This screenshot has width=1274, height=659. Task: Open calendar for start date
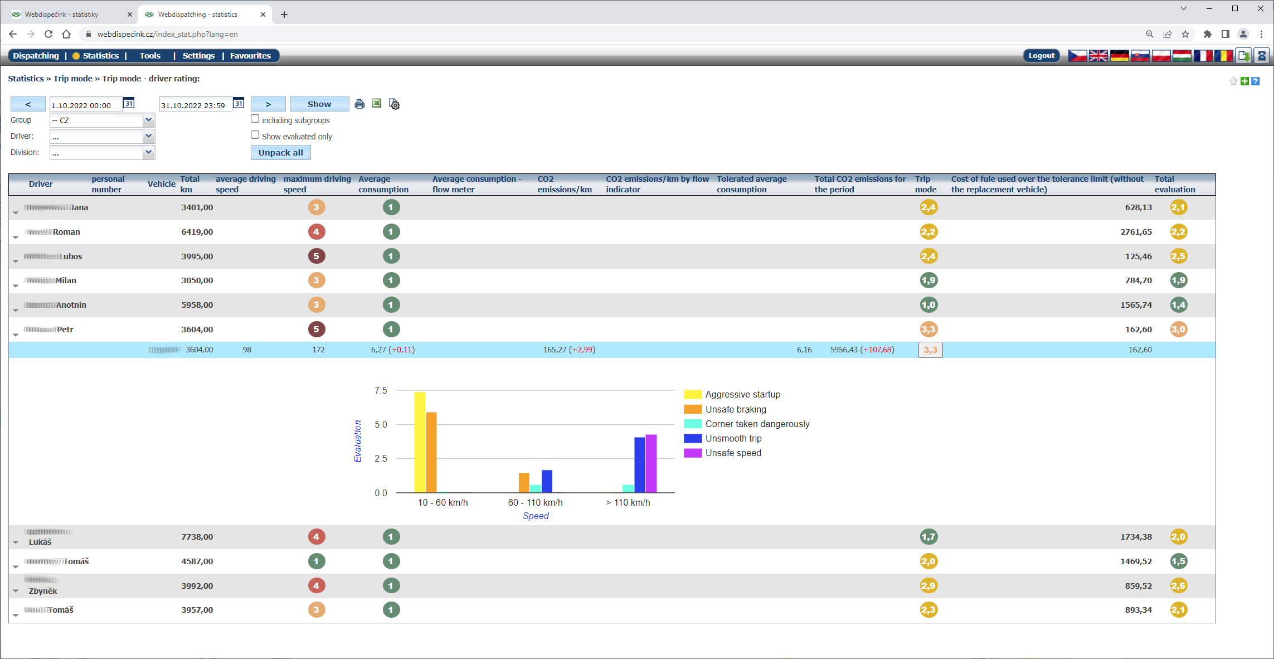[129, 103]
